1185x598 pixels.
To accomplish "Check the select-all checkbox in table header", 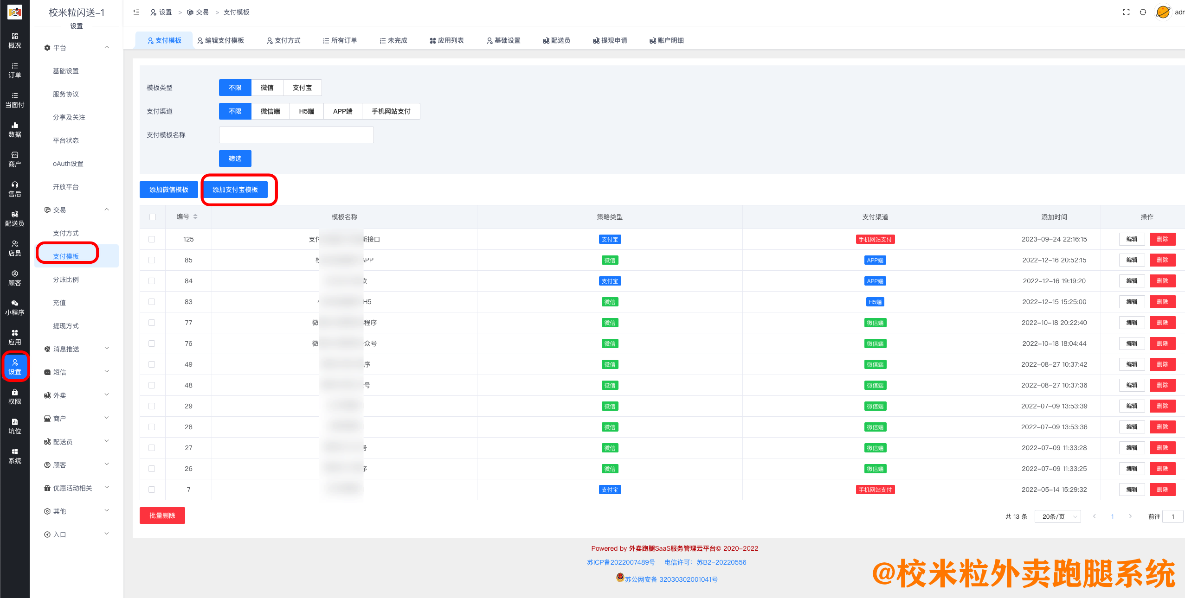I will tap(153, 217).
